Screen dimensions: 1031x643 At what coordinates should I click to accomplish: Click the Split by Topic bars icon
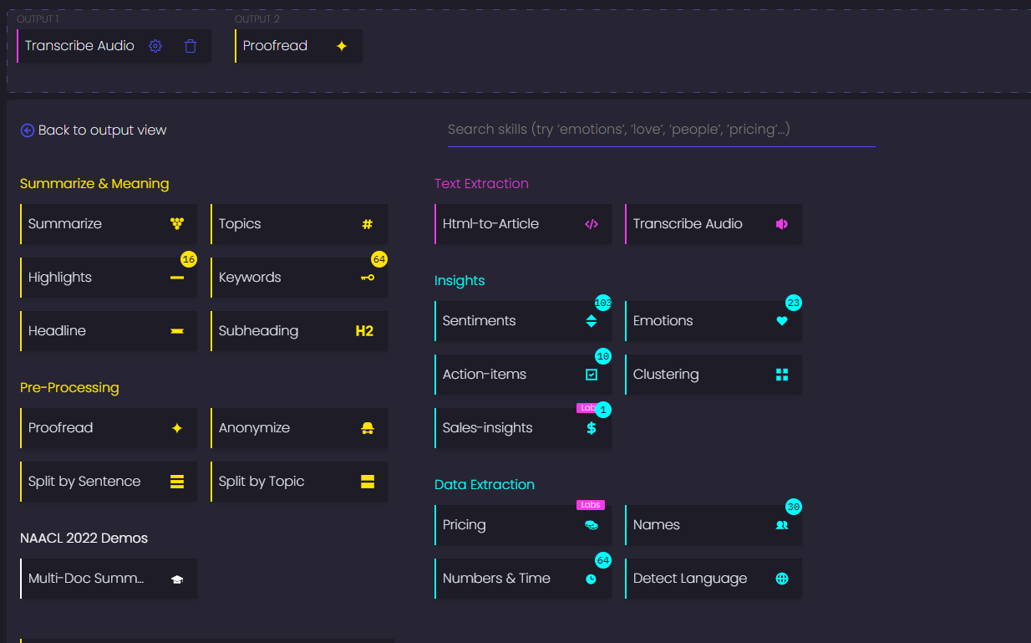368,482
